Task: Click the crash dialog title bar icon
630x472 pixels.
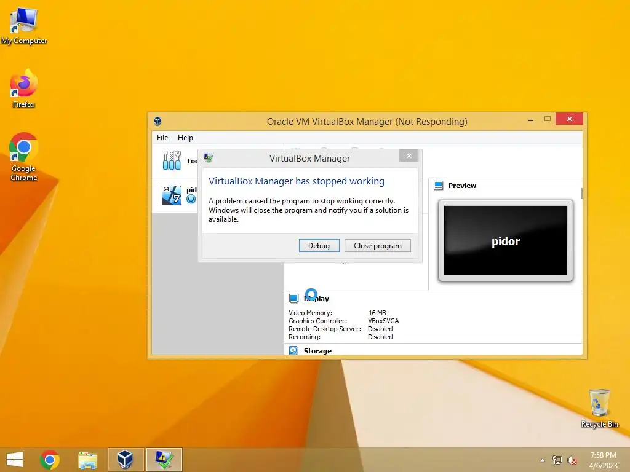Action: [x=208, y=158]
